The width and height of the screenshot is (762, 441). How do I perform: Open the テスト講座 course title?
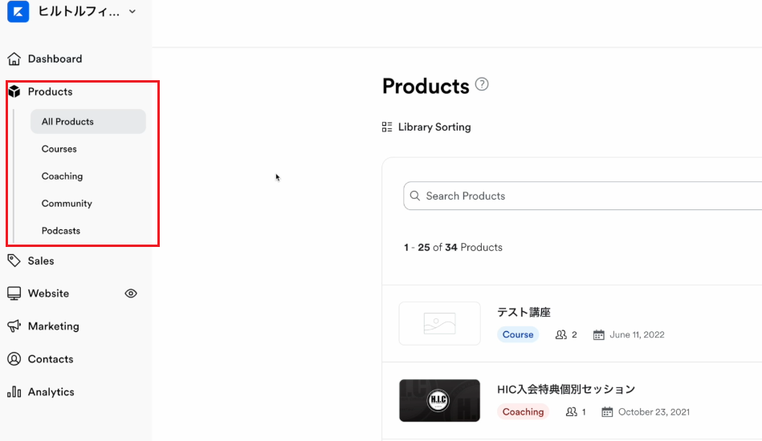524,312
